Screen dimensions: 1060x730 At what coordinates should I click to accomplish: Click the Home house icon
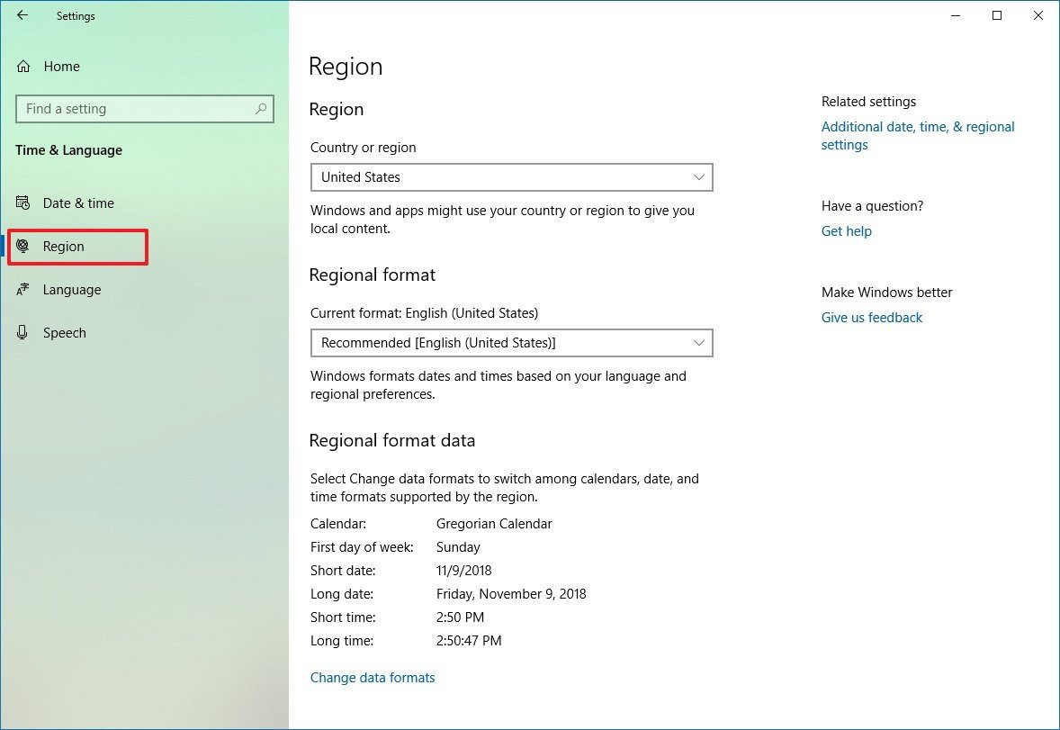coord(23,67)
